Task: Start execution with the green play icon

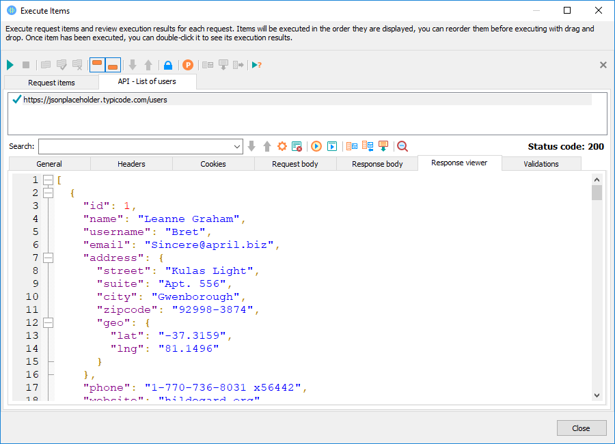Action: [x=10, y=64]
